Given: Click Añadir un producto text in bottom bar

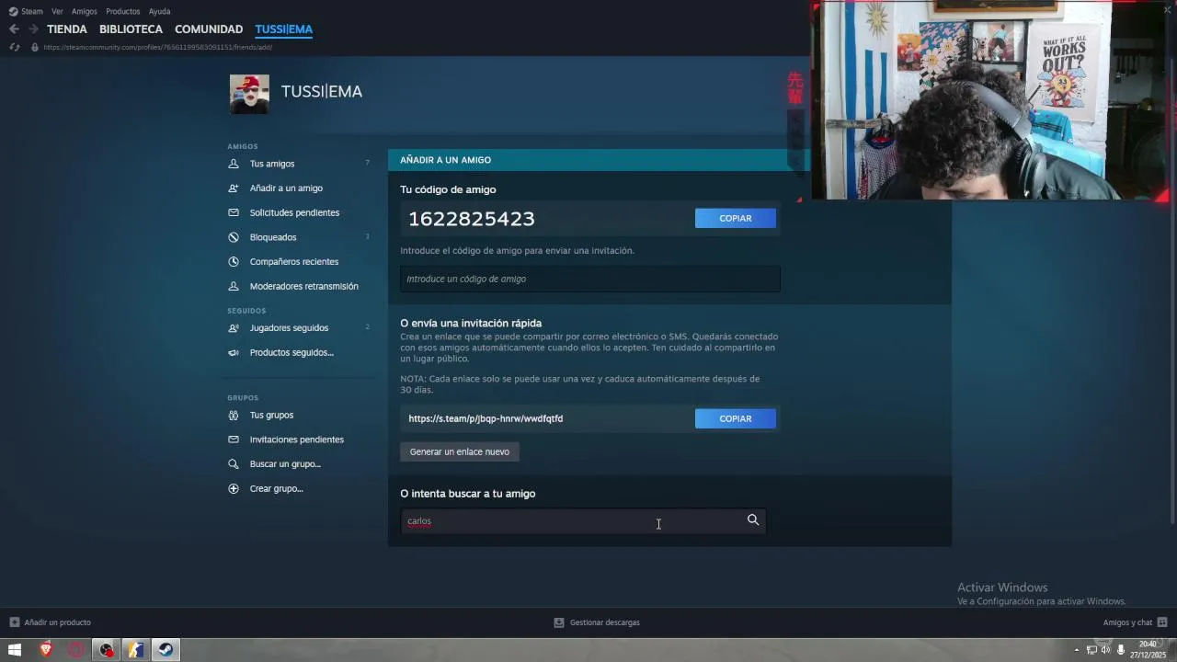Looking at the screenshot, I should click(58, 622).
